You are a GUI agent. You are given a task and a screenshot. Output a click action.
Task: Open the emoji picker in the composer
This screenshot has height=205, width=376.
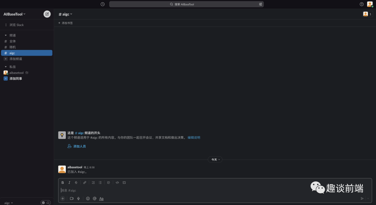tap(88, 198)
